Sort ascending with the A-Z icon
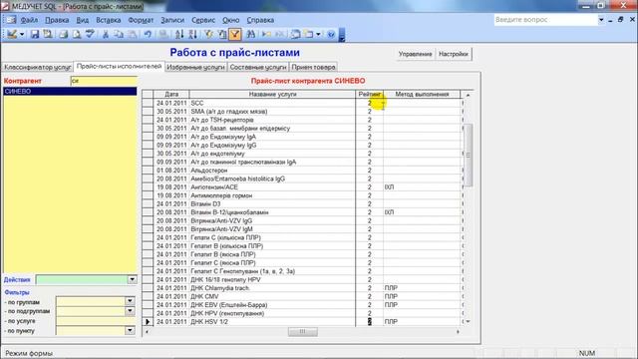 click(x=179, y=34)
